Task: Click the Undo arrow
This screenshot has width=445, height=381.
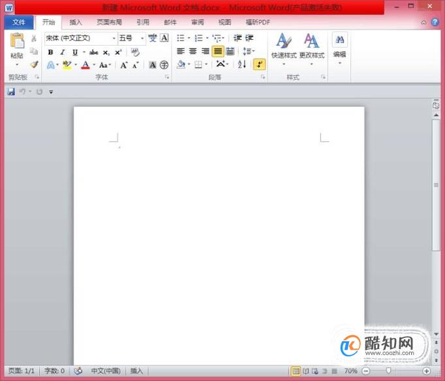Action: (x=22, y=91)
